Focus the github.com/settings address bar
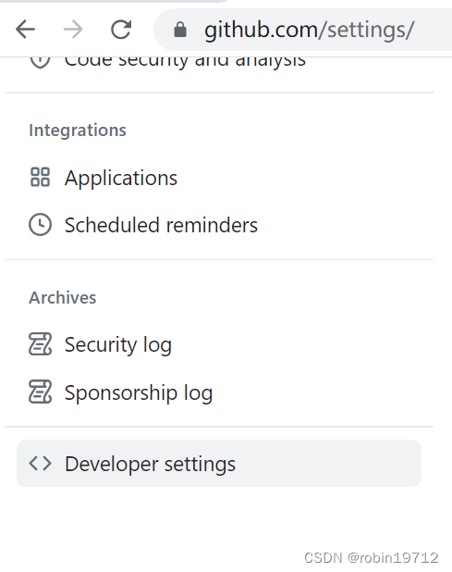The image size is (452, 572). 303,30
